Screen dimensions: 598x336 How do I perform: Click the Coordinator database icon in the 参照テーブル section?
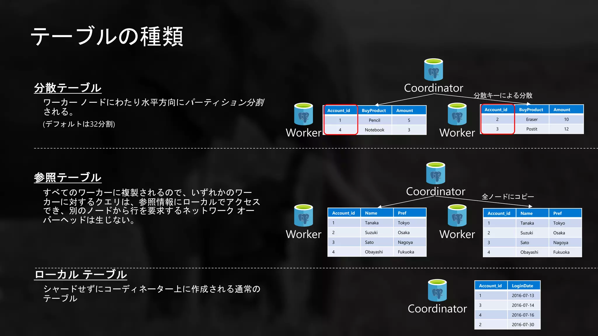coord(436,173)
